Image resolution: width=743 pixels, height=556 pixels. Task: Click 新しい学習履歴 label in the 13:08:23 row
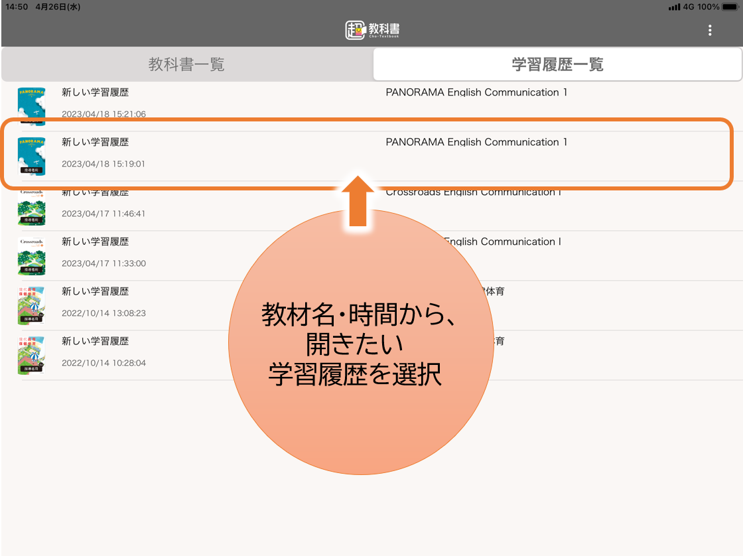pos(96,291)
